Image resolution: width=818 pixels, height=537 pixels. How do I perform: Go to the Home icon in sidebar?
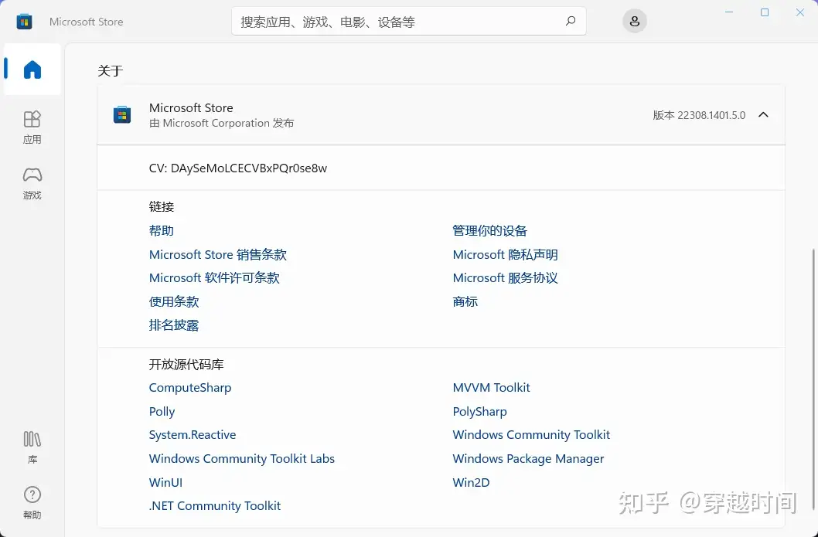pos(32,70)
